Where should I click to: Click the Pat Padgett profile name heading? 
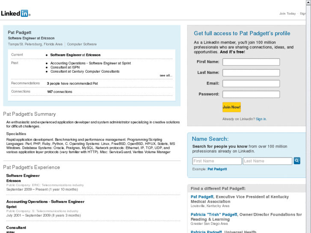pyautogui.click(x=20, y=32)
